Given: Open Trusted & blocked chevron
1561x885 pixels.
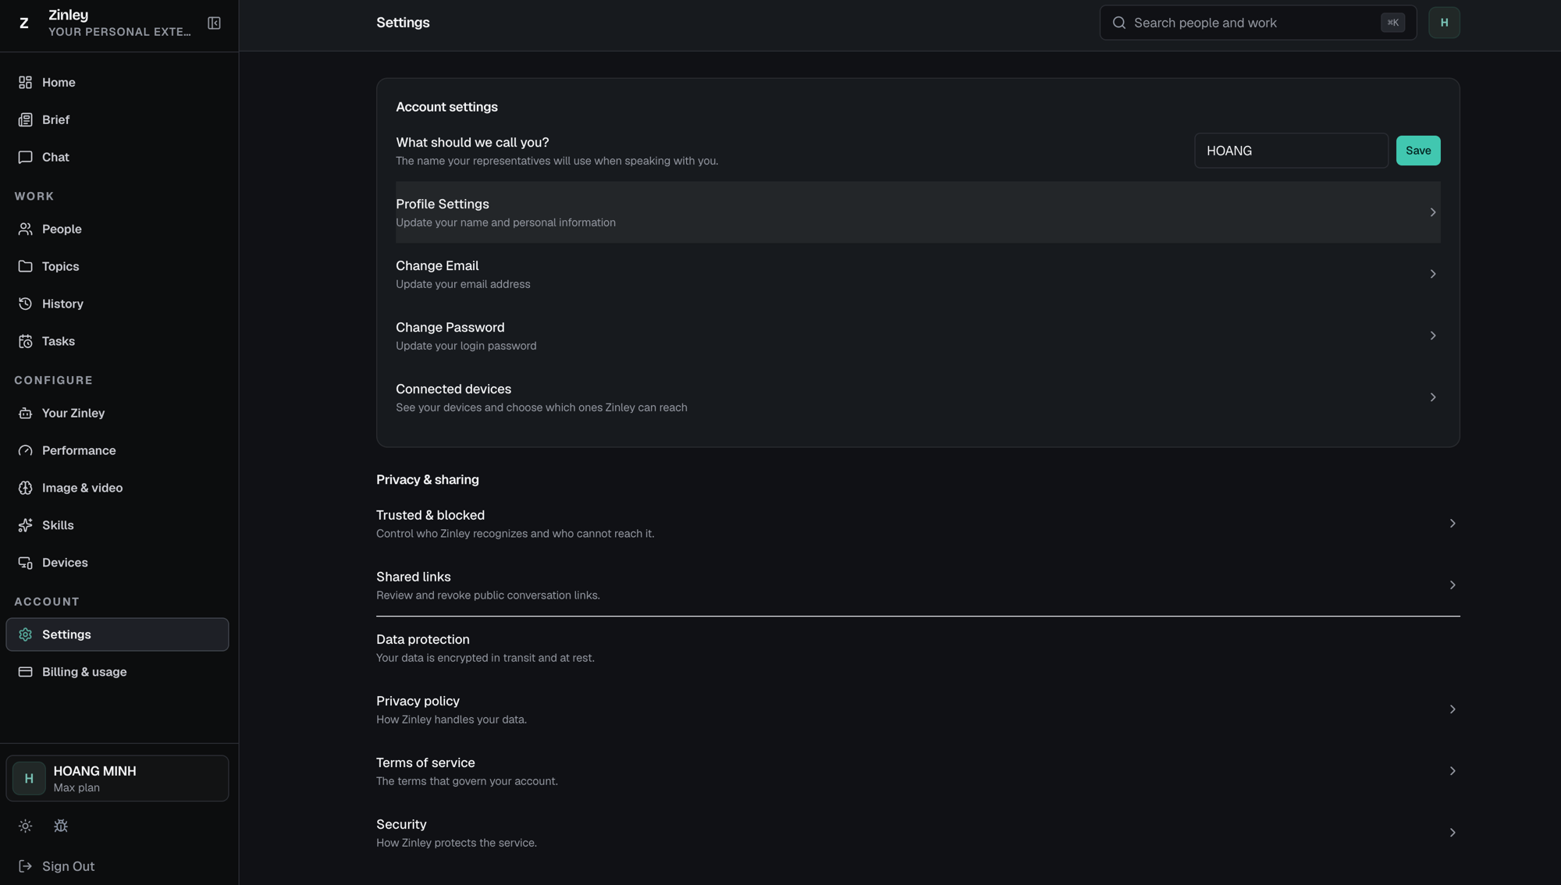Looking at the screenshot, I should tap(1452, 524).
